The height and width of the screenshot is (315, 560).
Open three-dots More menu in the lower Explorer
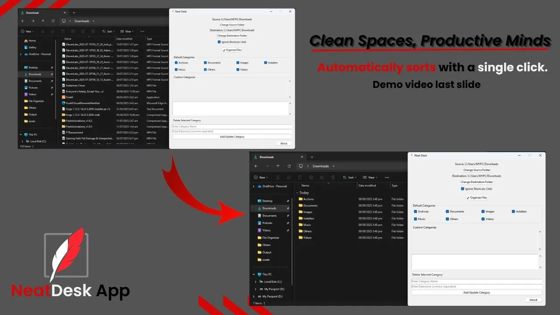(387, 178)
